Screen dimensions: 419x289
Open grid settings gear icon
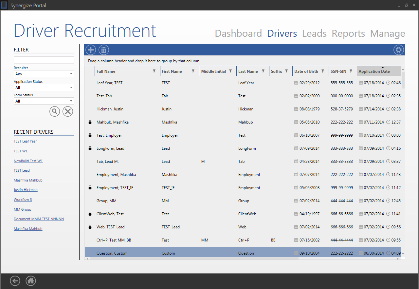[398, 50]
